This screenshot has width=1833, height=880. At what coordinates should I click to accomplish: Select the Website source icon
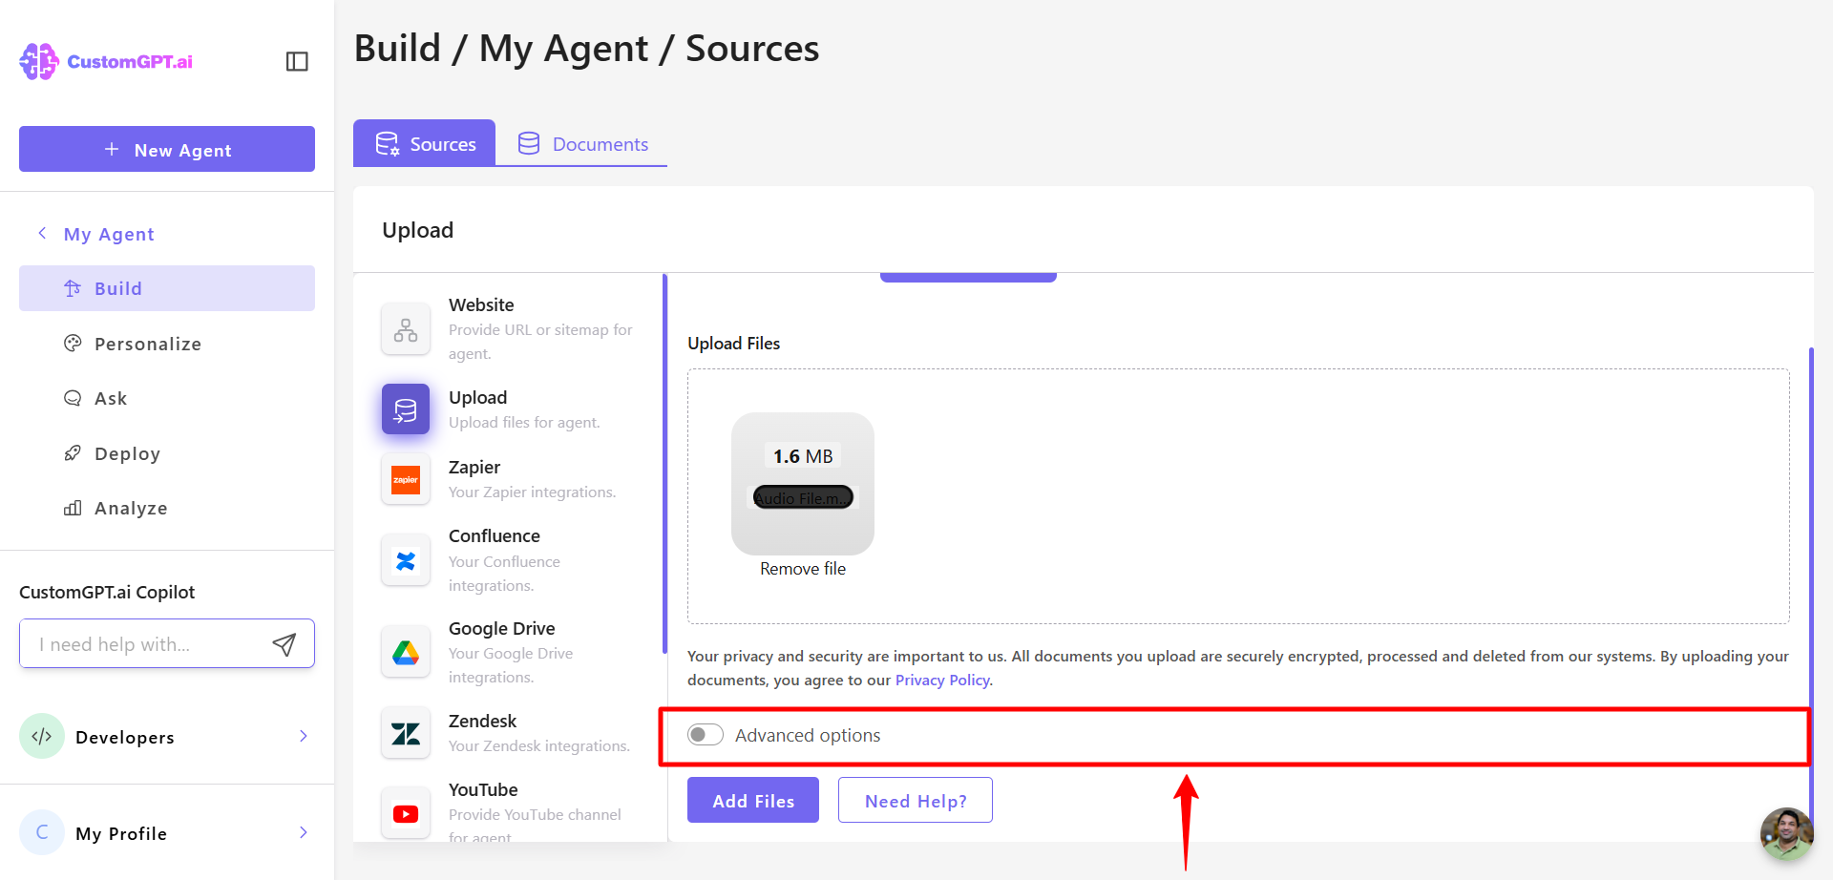click(x=406, y=329)
